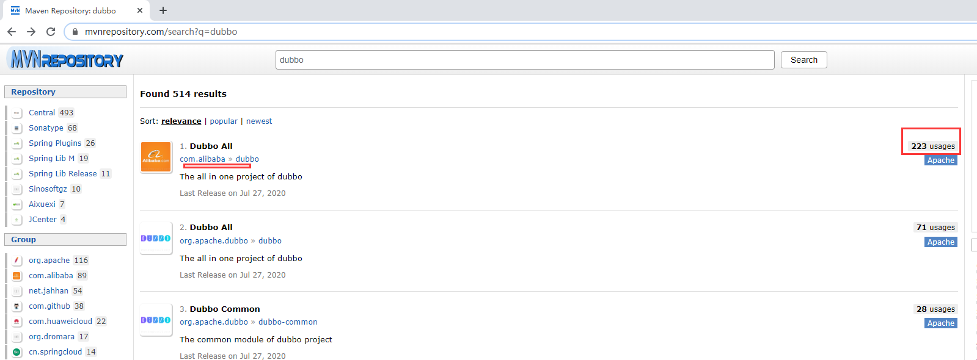The width and height of the screenshot is (977, 360).
Task: Open second Dubbo All result title
Action: coord(211,228)
